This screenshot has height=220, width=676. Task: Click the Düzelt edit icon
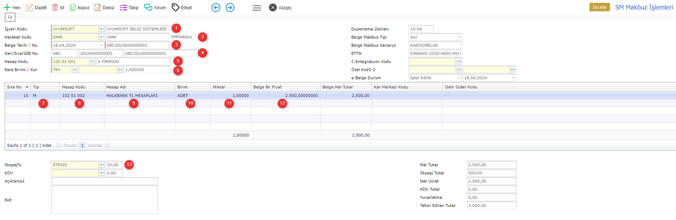click(29, 7)
